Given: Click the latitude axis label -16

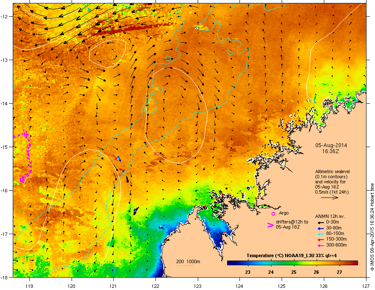Looking at the screenshot, I should point(5,191).
